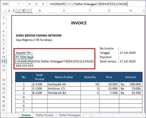Select the amount 200.000 cell
Image resolution: width=146 pixels, height=118 pixels.
point(131,84)
